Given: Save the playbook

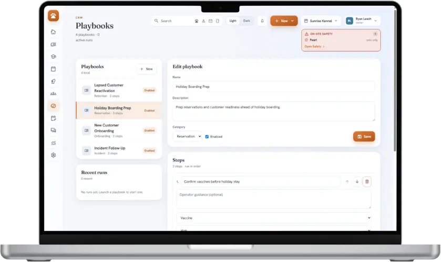Looking at the screenshot, I should click(x=364, y=137).
